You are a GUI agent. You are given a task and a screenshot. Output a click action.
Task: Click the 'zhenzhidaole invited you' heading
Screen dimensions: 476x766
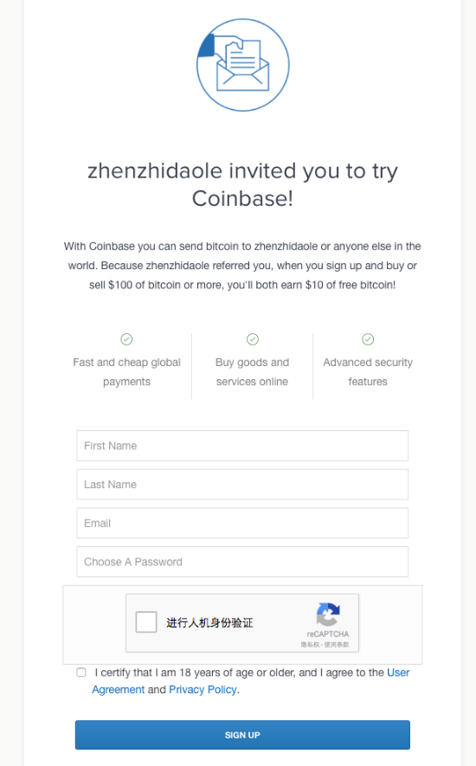242,184
